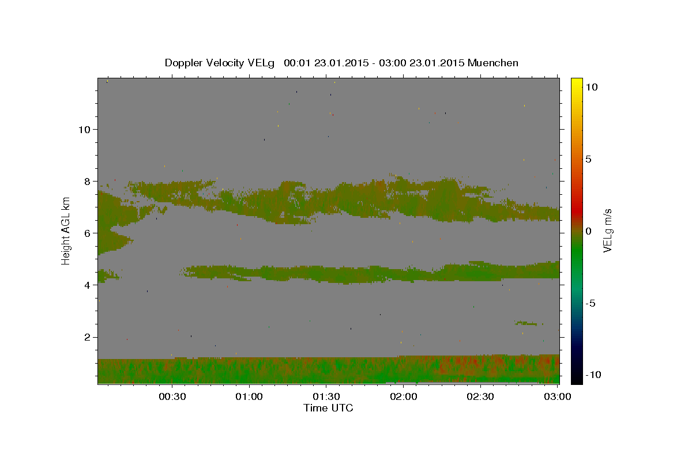692x461 pixels.
Task: Click the colorbar value 5
Action: click(588, 160)
